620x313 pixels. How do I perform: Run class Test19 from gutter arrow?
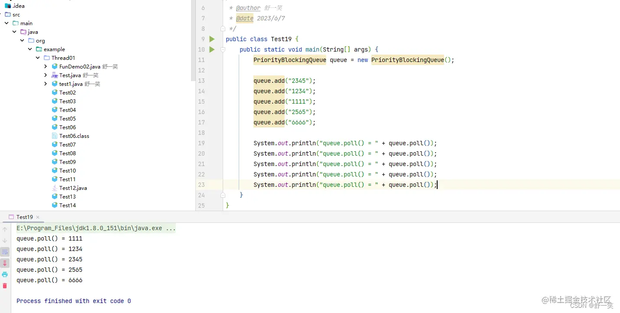tap(212, 39)
